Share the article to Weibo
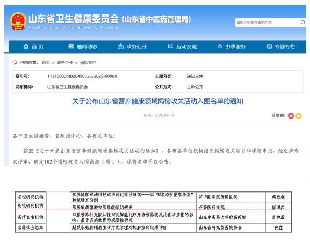The height and width of the screenshot is (244, 310). tap(291, 116)
